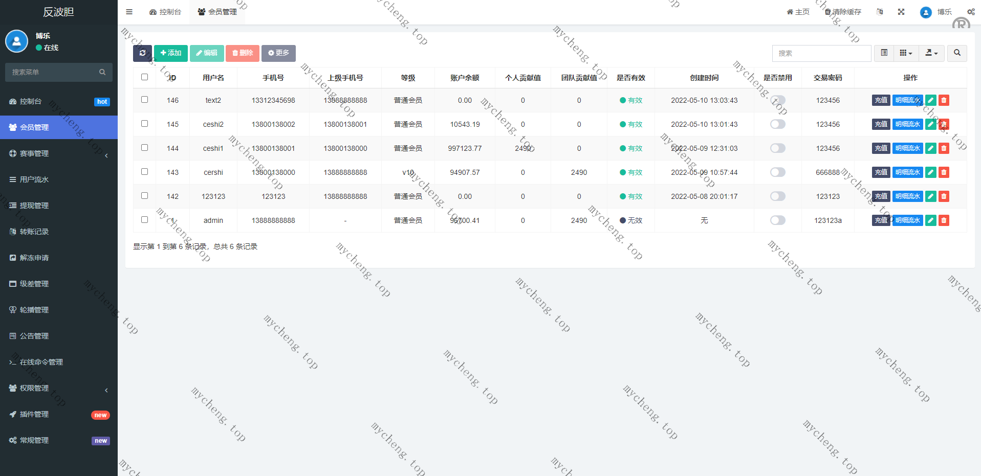981x476 pixels.
Task: Enter fullscreen using the expand arrows icon
Action: coord(901,12)
